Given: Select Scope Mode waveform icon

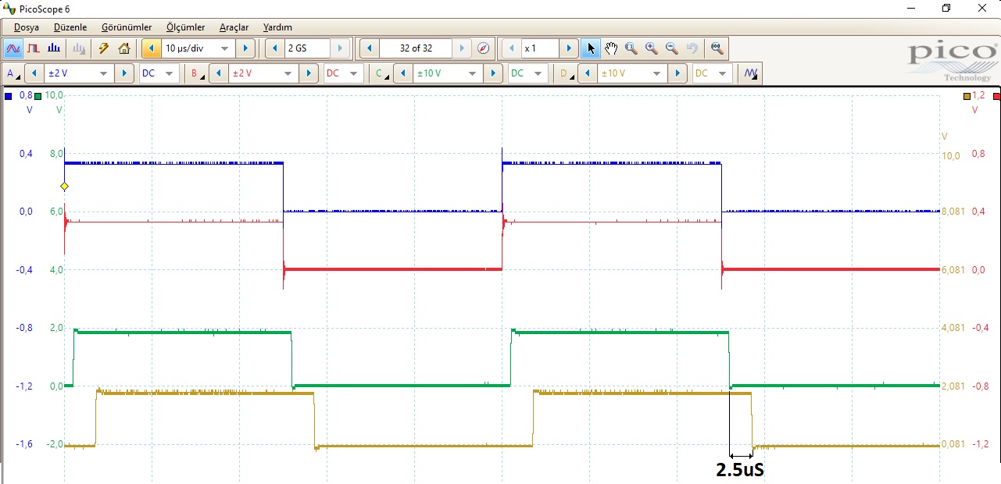Looking at the screenshot, I should point(13,48).
